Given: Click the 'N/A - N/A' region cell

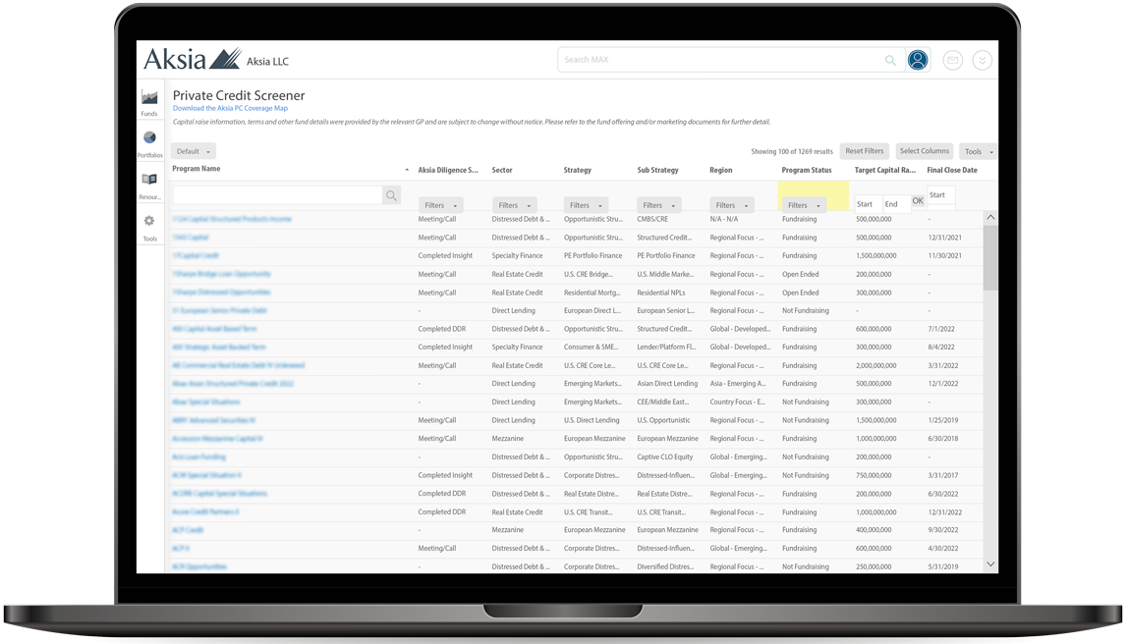Looking at the screenshot, I should point(724,219).
